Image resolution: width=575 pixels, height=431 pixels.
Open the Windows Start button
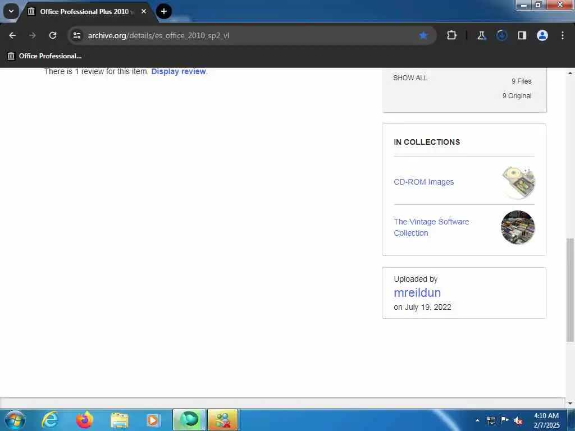click(x=14, y=420)
